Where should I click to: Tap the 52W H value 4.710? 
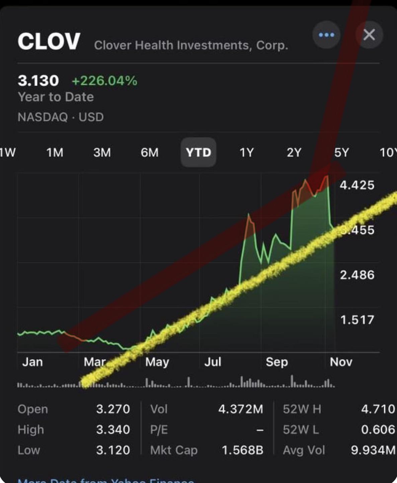(378, 409)
